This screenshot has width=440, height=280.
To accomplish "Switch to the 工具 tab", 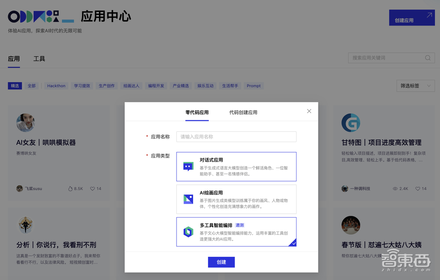I will click(x=39, y=58).
